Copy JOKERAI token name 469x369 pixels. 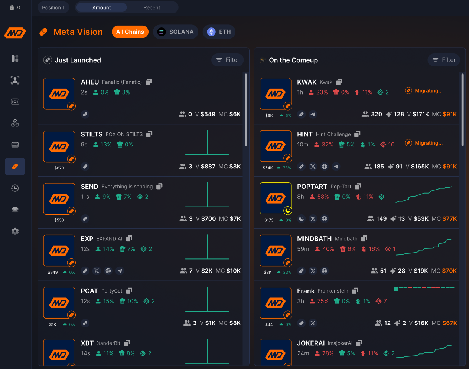pos(359,343)
